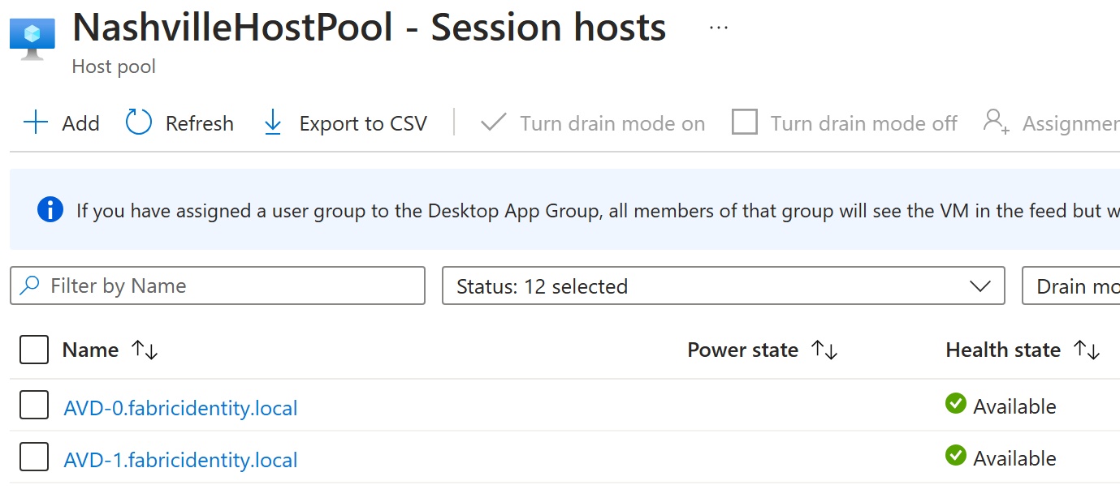Click the Refresh circular arrow icon
1120x498 pixels.
click(139, 122)
